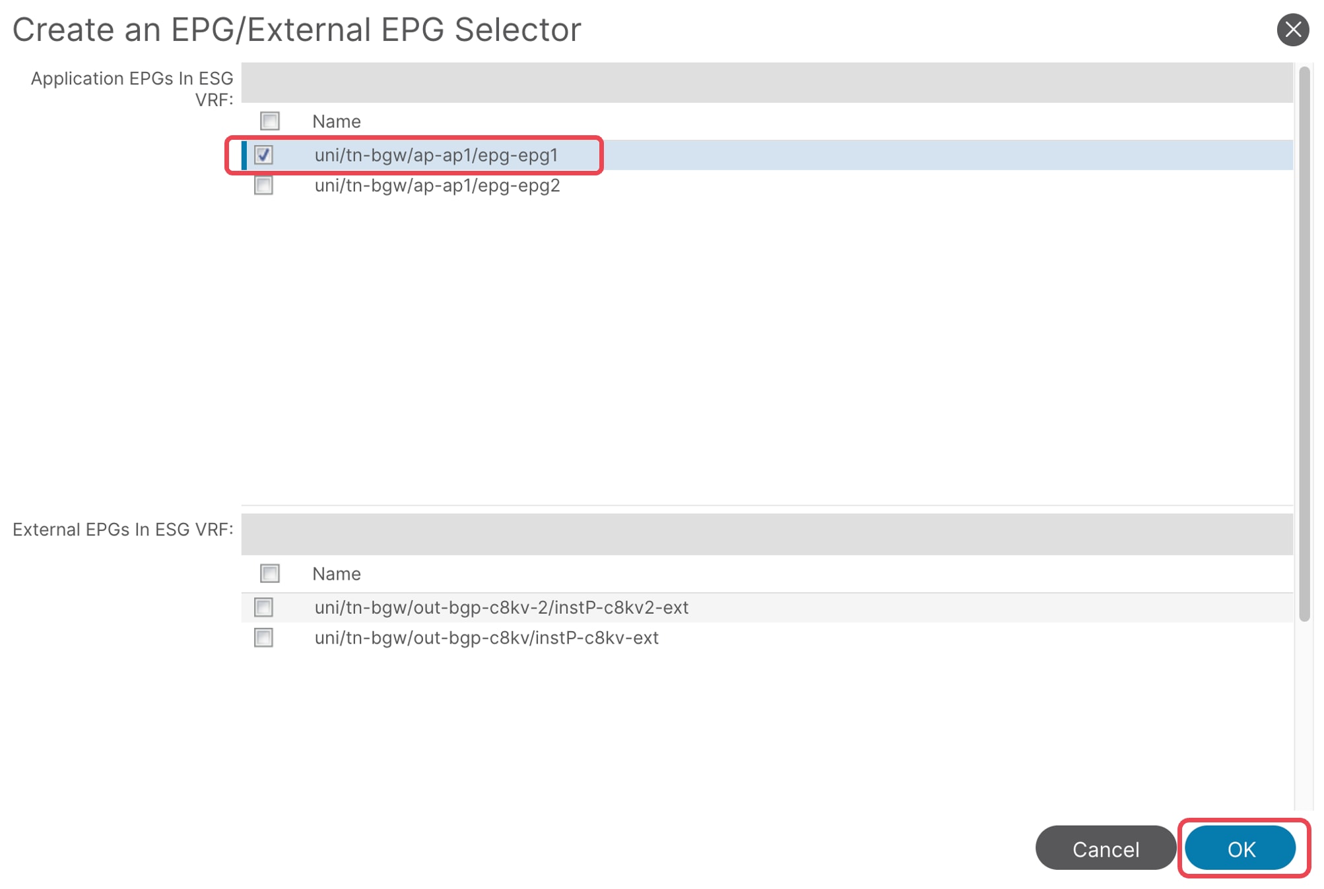
Task: Uncheck the epg-epg1 checkbox
Action: click(x=263, y=155)
